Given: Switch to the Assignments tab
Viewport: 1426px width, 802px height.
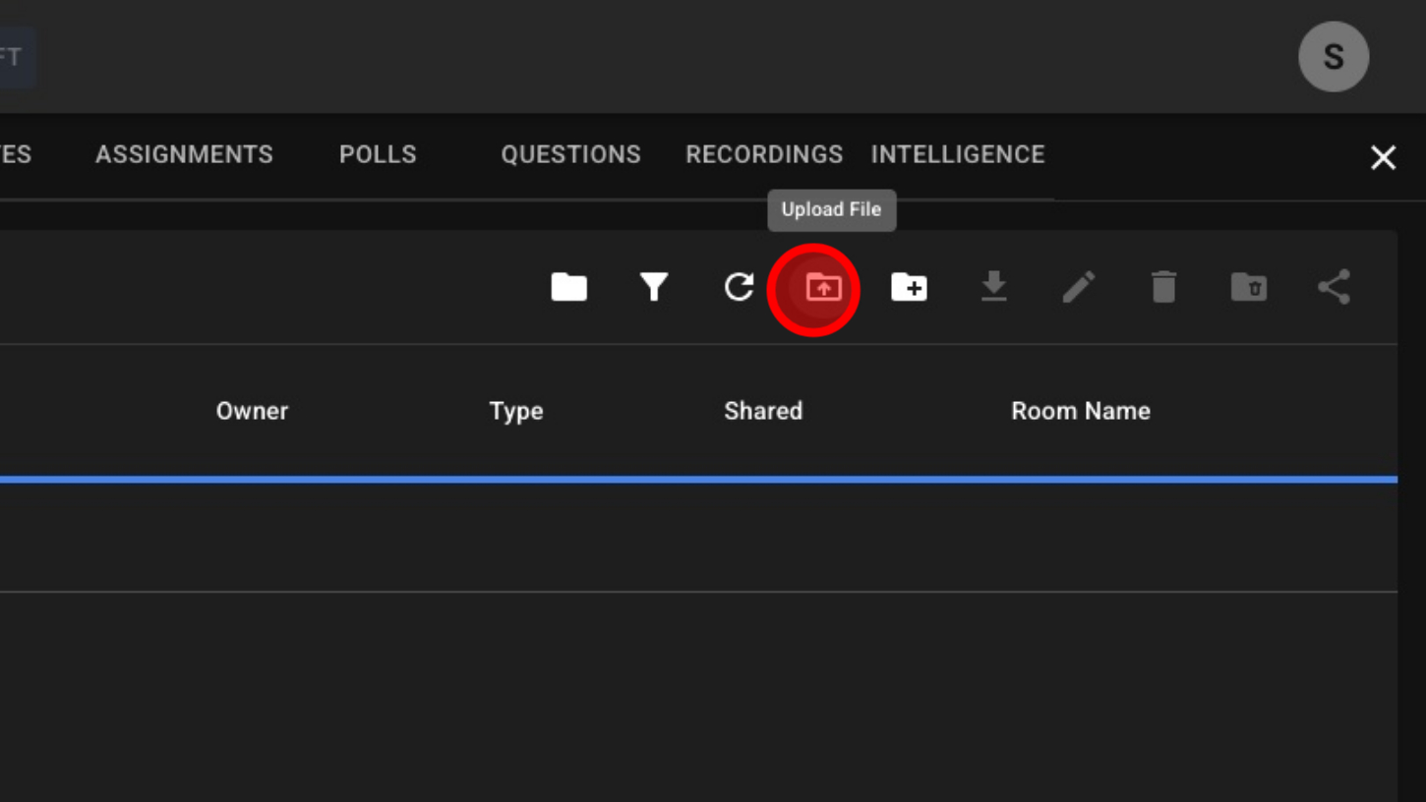Looking at the screenshot, I should point(184,154).
